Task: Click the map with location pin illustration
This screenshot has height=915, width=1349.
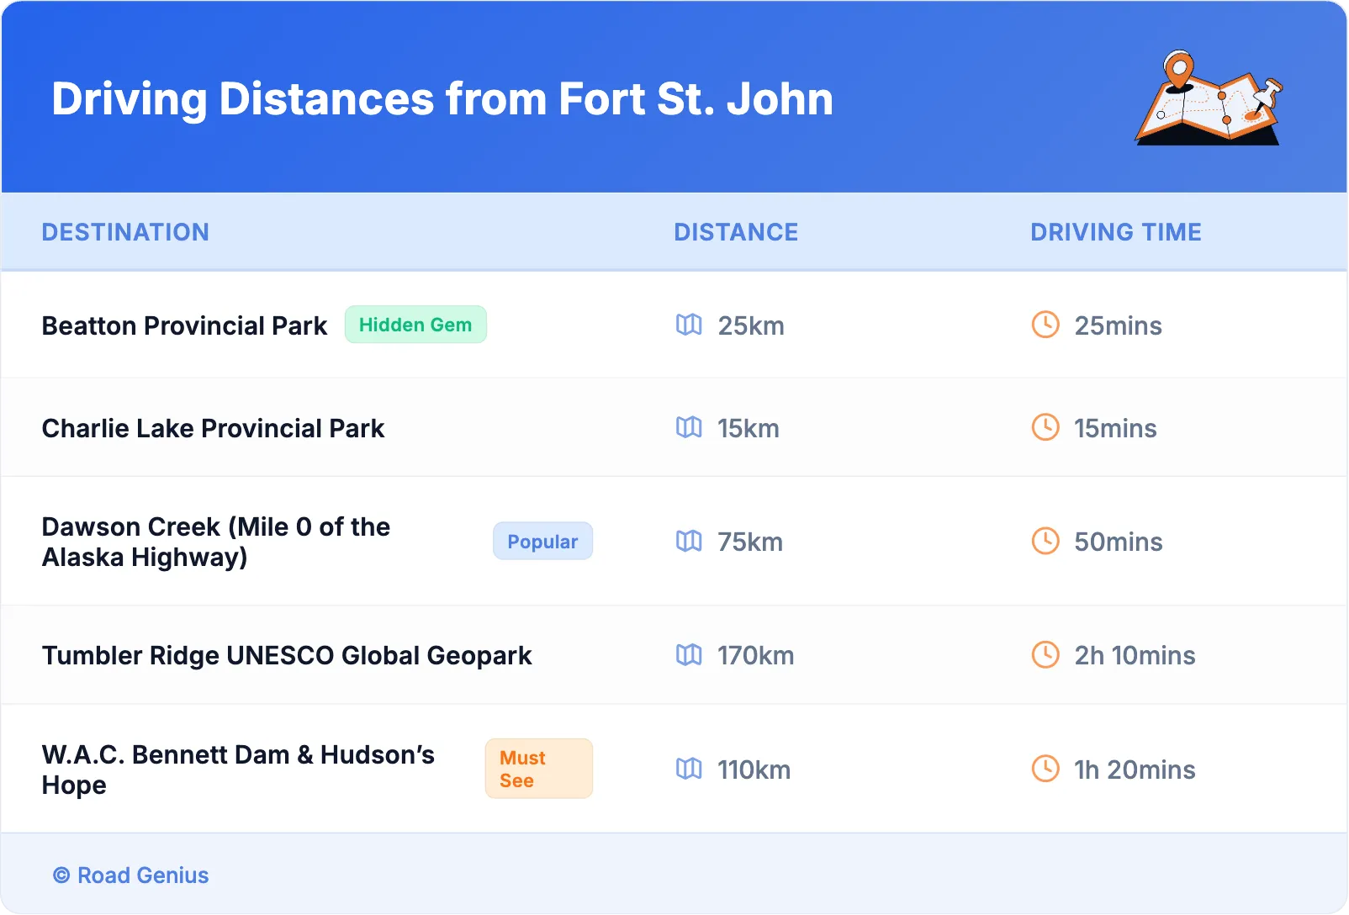Action: [1209, 98]
